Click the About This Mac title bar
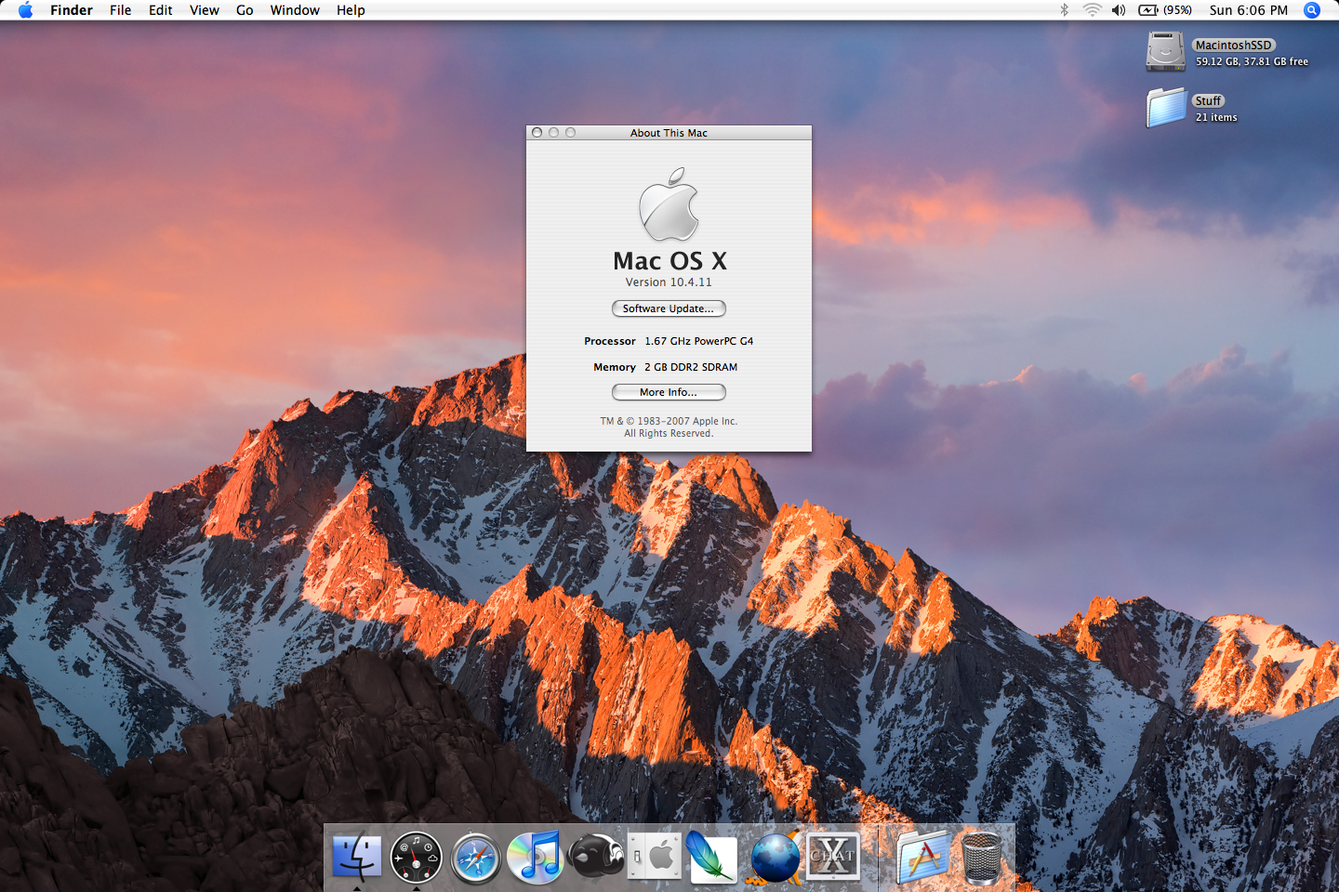Screen dimensions: 1339x892 pyautogui.click(x=669, y=133)
